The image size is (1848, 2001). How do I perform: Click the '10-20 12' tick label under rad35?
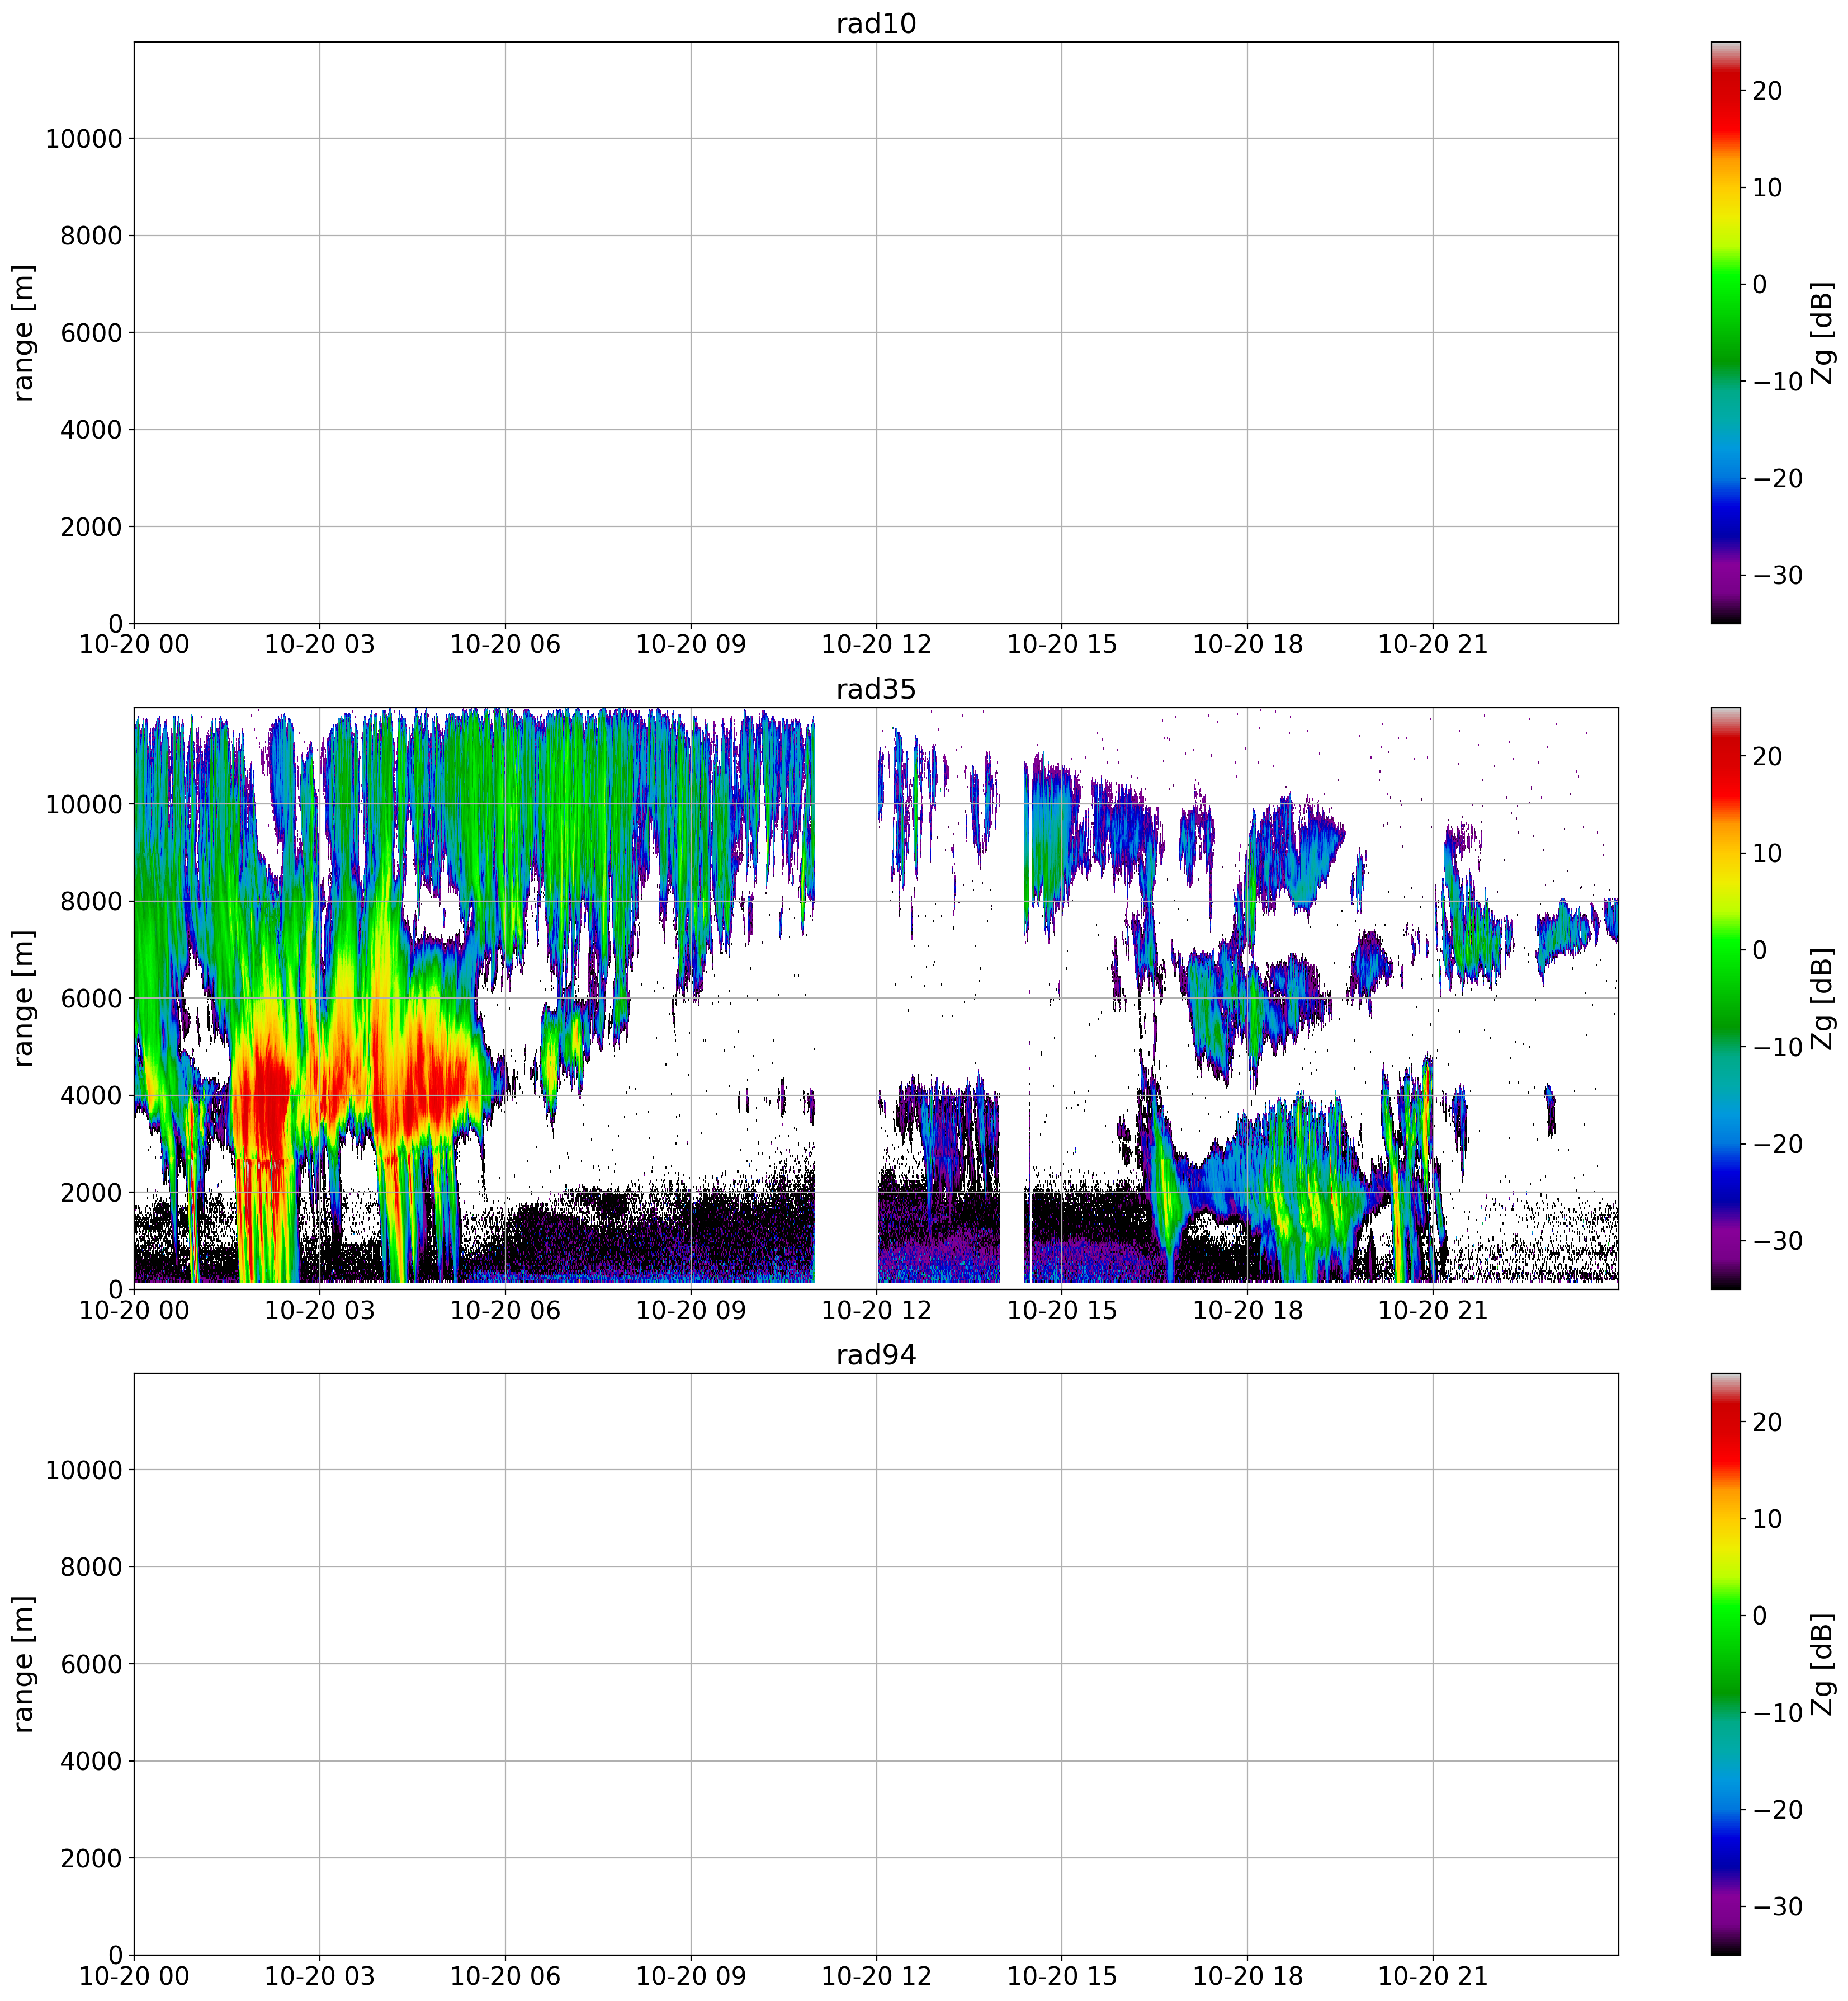[x=876, y=1310]
